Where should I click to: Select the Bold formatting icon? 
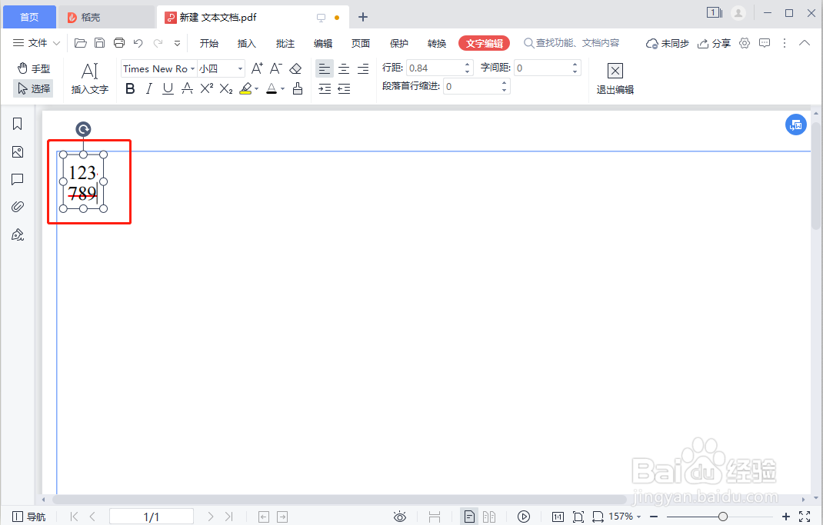130,88
